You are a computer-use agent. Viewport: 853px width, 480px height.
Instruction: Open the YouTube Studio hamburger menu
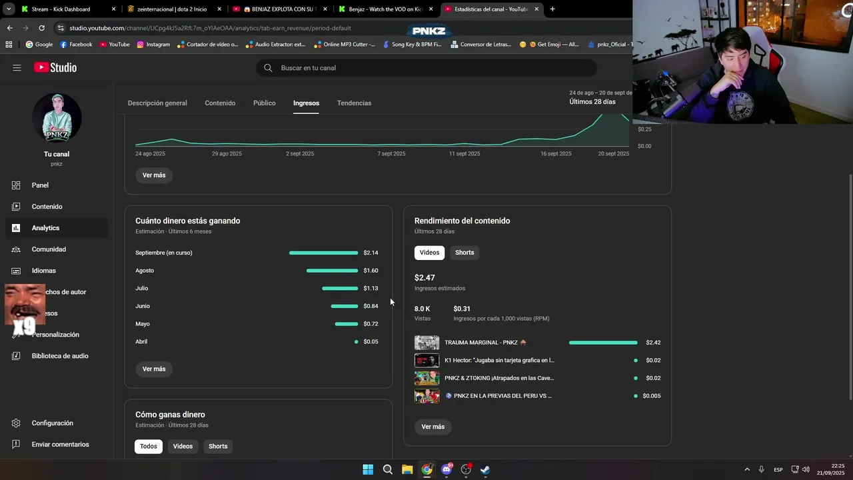point(17,67)
